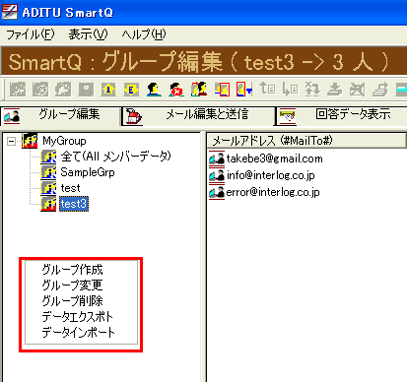Viewport: 407px width, 382px height.
Task: Click the third grayed-out group toolbar icon
Action: pyautogui.click(x=63, y=90)
